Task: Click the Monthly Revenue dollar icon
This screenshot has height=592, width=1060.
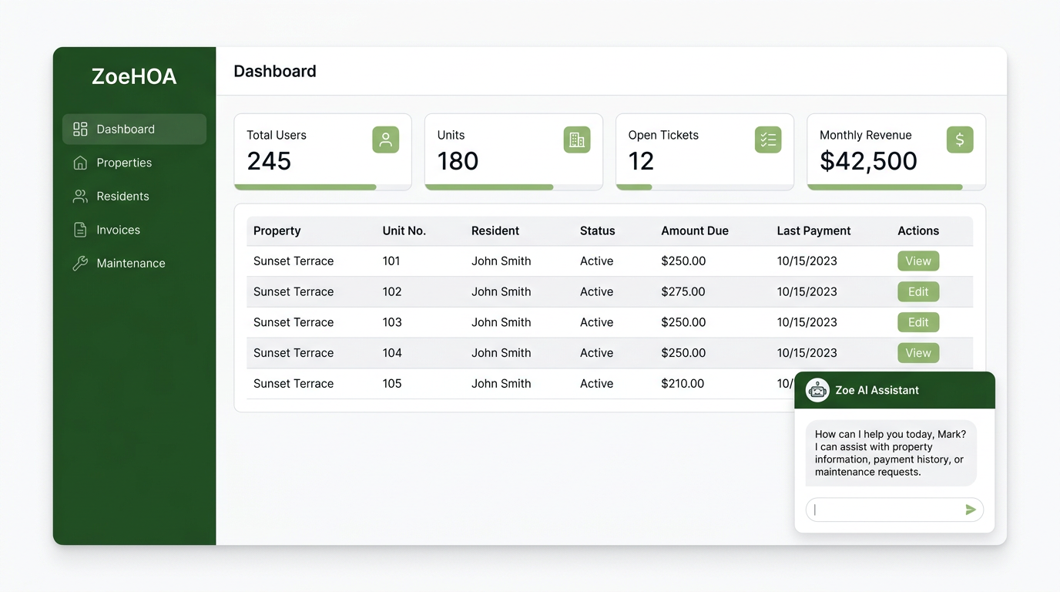Action: [960, 140]
